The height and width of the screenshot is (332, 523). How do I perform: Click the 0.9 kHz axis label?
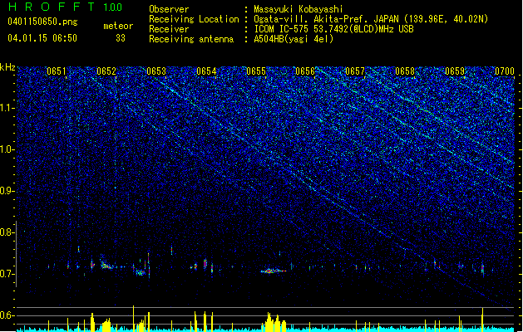tap(7, 191)
